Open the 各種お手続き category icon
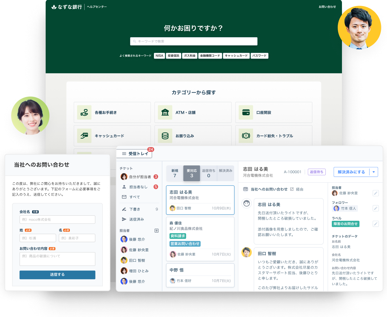The width and height of the screenshot is (387, 317). click(x=84, y=113)
